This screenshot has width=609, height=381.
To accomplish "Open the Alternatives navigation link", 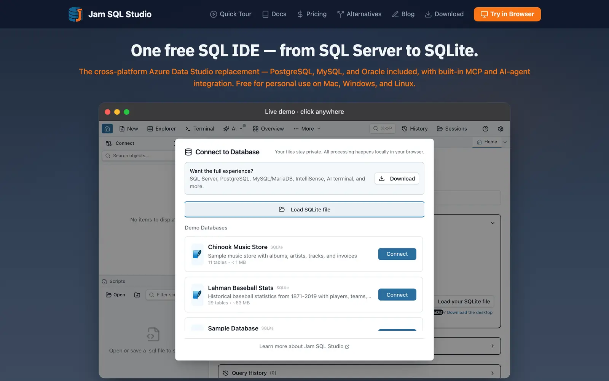I will (x=359, y=14).
